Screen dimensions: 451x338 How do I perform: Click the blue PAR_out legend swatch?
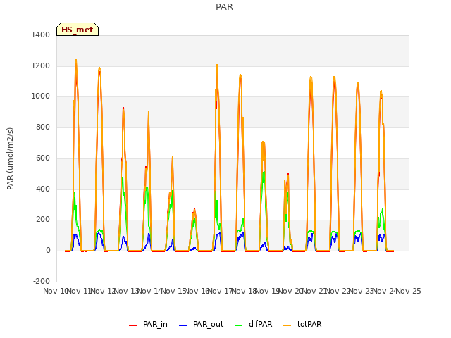pos(183,325)
